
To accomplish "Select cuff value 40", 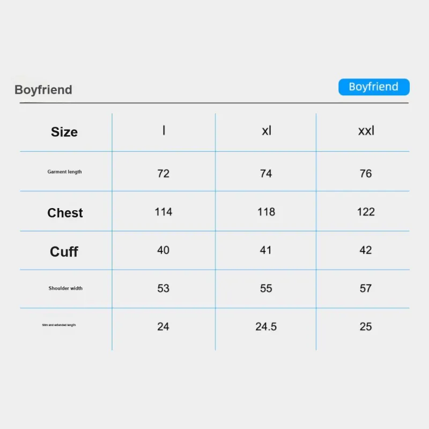I will coord(164,250).
